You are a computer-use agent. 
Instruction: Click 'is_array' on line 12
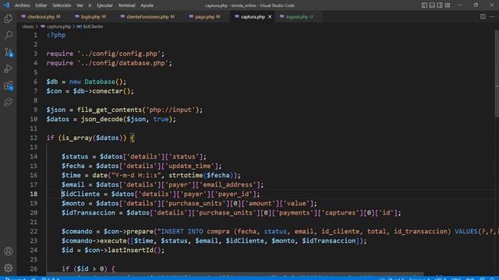pos(76,138)
